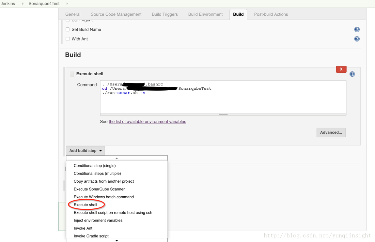The width and height of the screenshot is (375, 242).
Task: Delete the Execute shell build step
Action: [341, 69]
